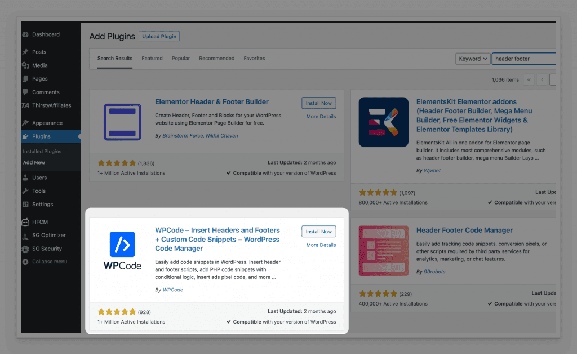Open the Appearance menu label

click(47, 123)
